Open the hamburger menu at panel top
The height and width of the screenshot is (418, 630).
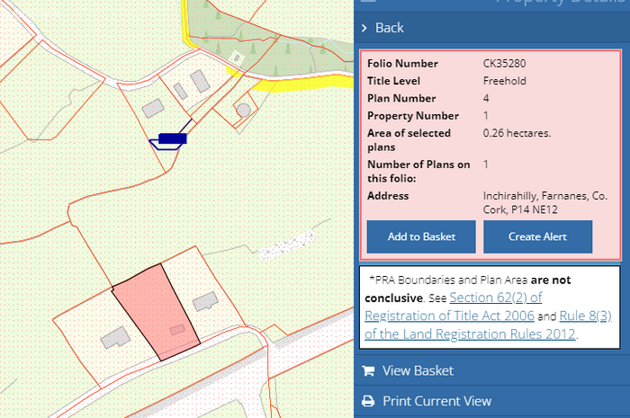point(367,3)
